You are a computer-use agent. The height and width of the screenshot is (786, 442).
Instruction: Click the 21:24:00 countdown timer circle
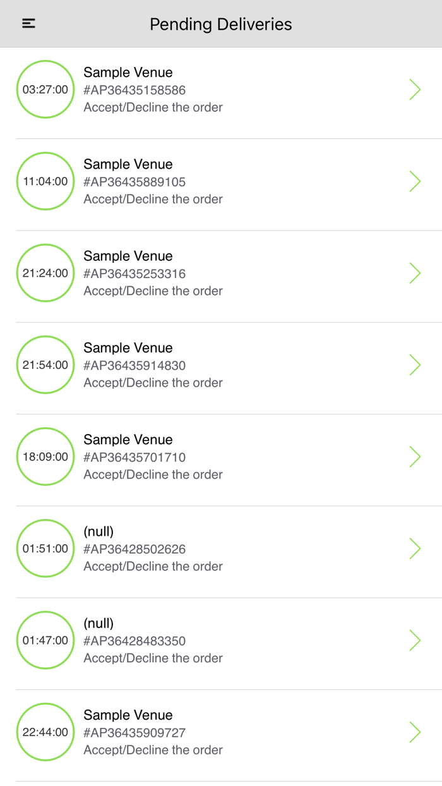[45, 272]
